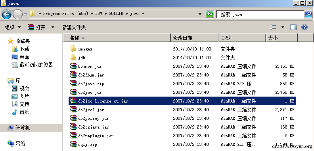Sort by the 修改日期 column header
Screen dimensions: 314x151
(194, 38)
